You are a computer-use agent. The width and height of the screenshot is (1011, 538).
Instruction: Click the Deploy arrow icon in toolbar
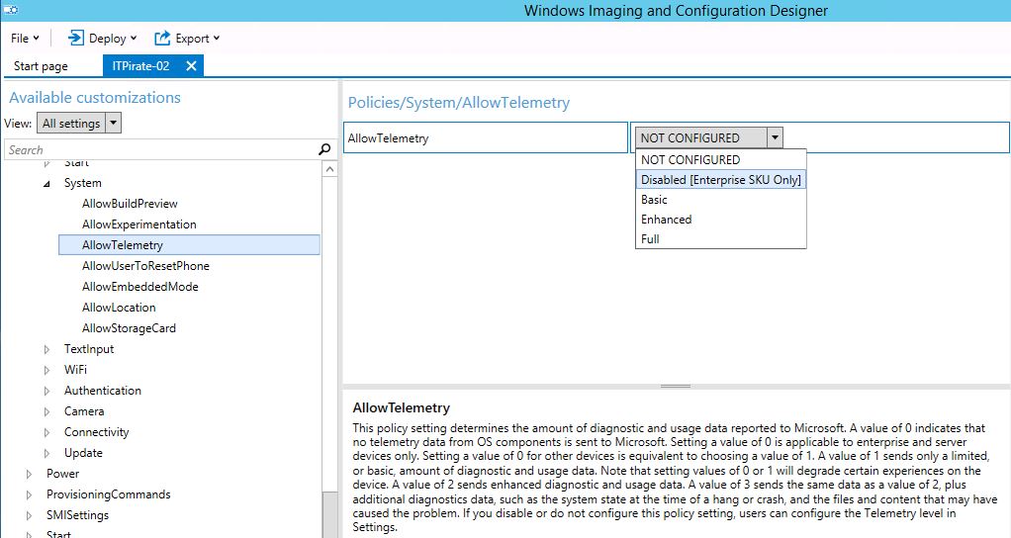point(75,38)
